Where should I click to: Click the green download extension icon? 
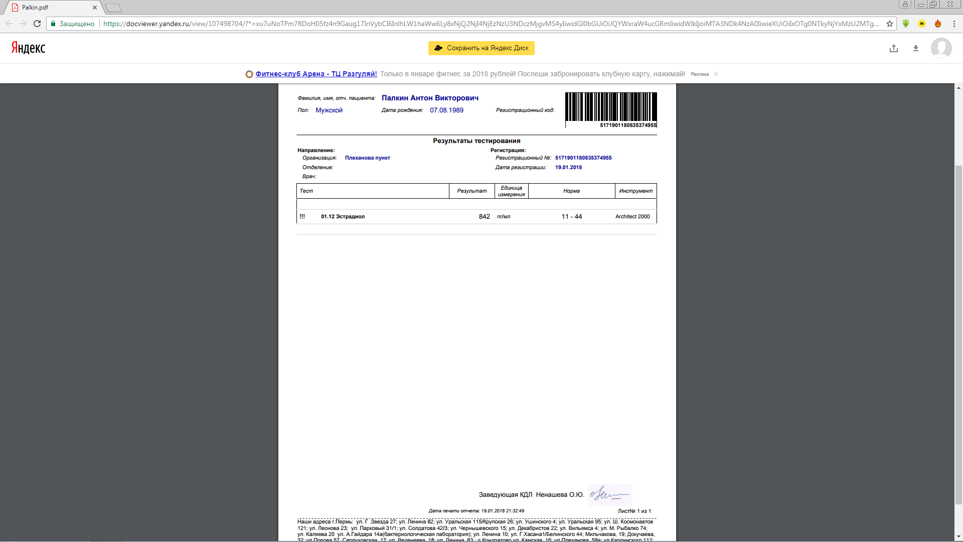[x=906, y=24]
